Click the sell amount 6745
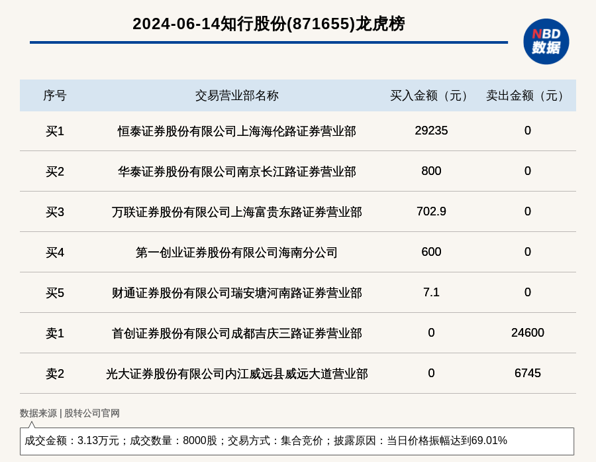This screenshot has height=462, width=596. point(527,373)
